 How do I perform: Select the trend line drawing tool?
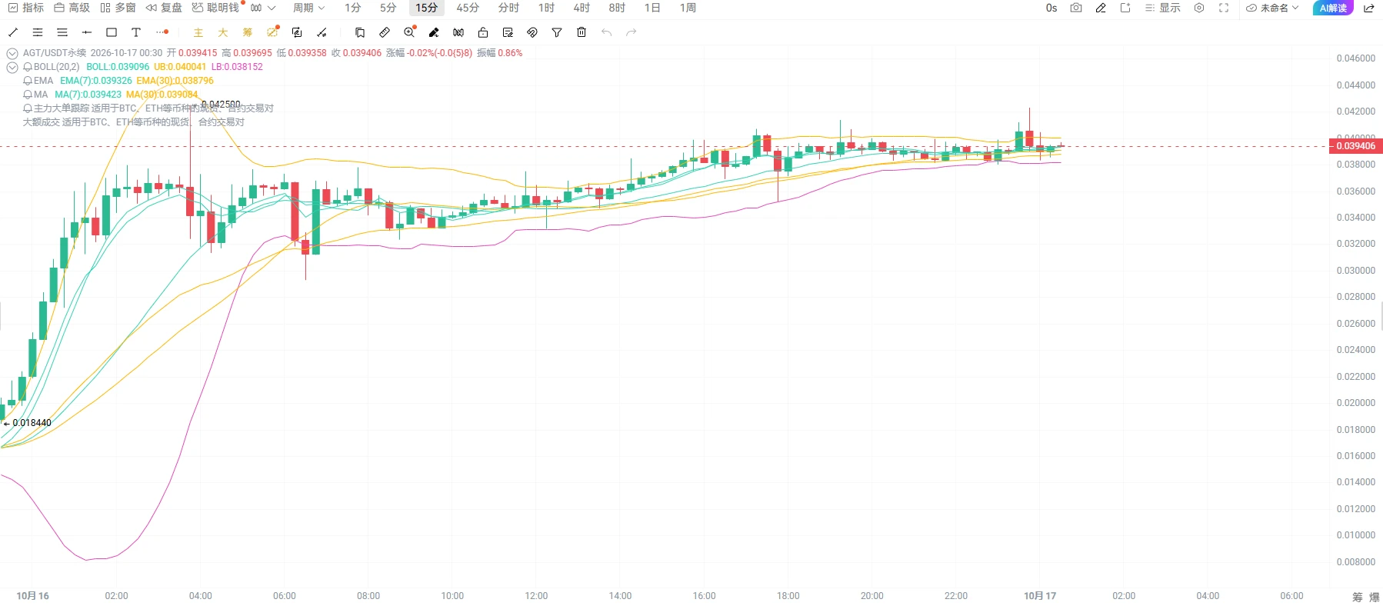point(13,32)
